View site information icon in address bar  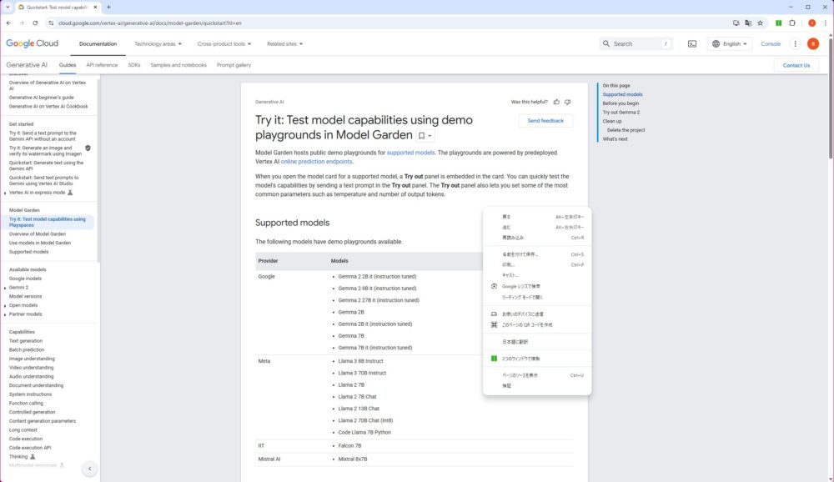(x=51, y=23)
